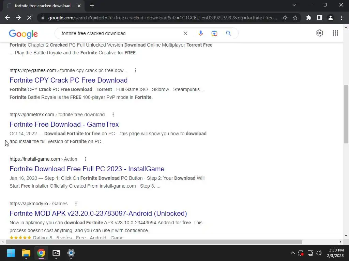The image size is (349, 261).
Task: Click the scroll down arrow
Action: 346,236
